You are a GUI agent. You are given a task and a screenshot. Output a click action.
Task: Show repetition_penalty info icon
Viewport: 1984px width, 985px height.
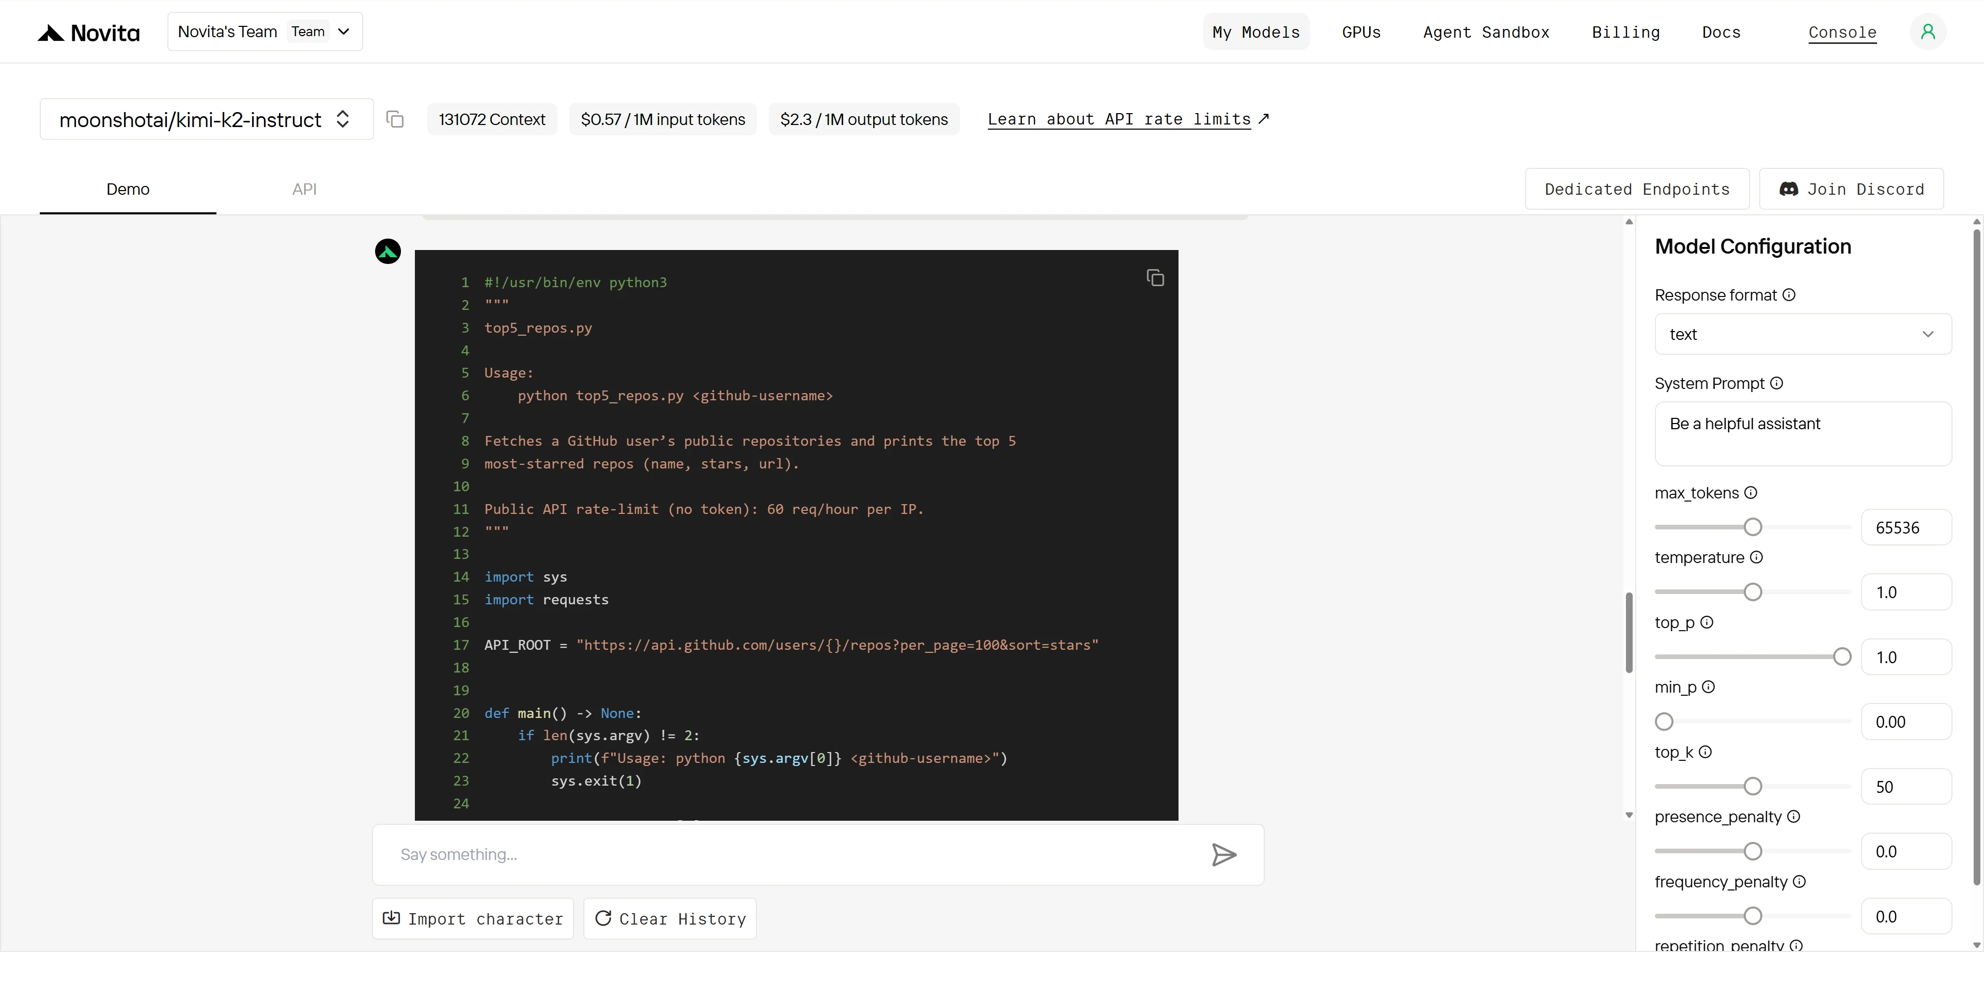(x=1796, y=945)
